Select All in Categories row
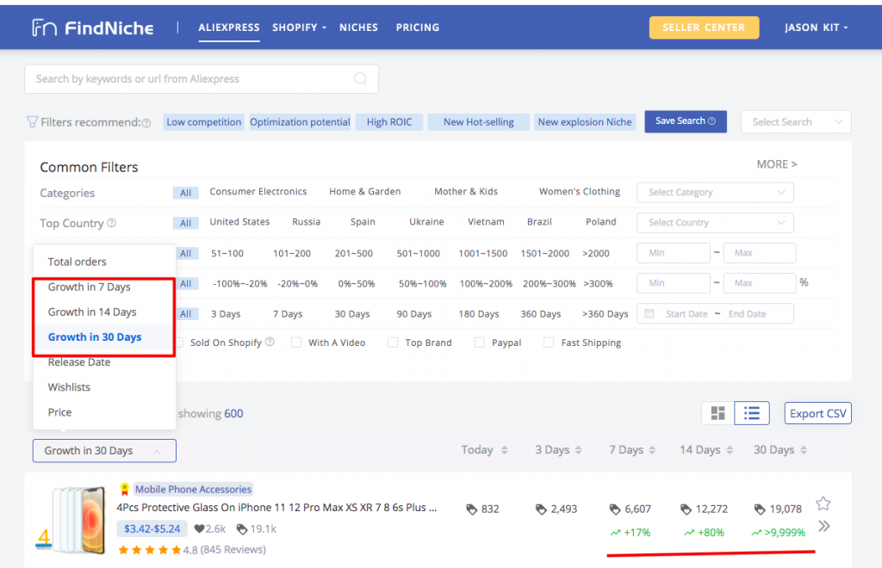 pyautogui.click(x=186, y=193)
